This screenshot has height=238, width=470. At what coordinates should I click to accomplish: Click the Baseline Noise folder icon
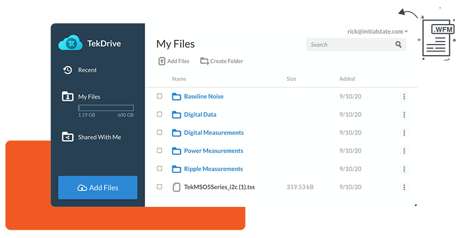click(x=176, y=97)
